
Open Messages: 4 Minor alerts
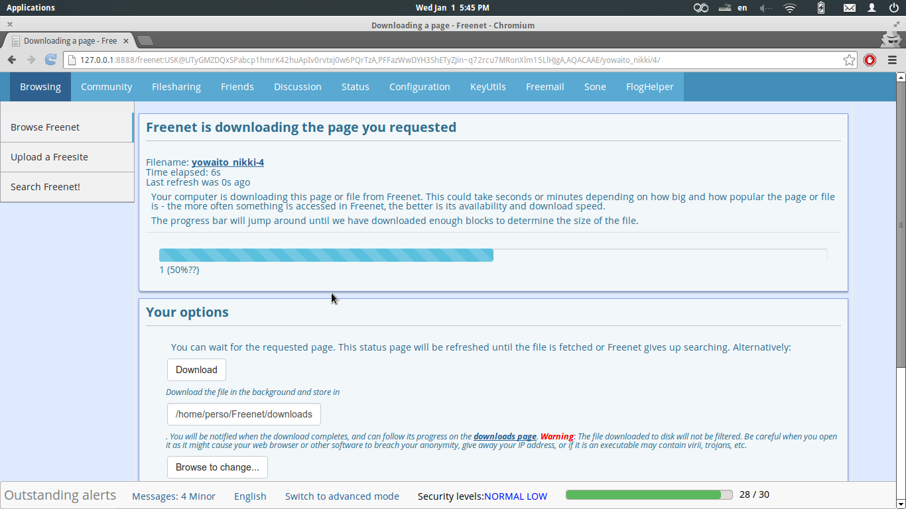174,496
